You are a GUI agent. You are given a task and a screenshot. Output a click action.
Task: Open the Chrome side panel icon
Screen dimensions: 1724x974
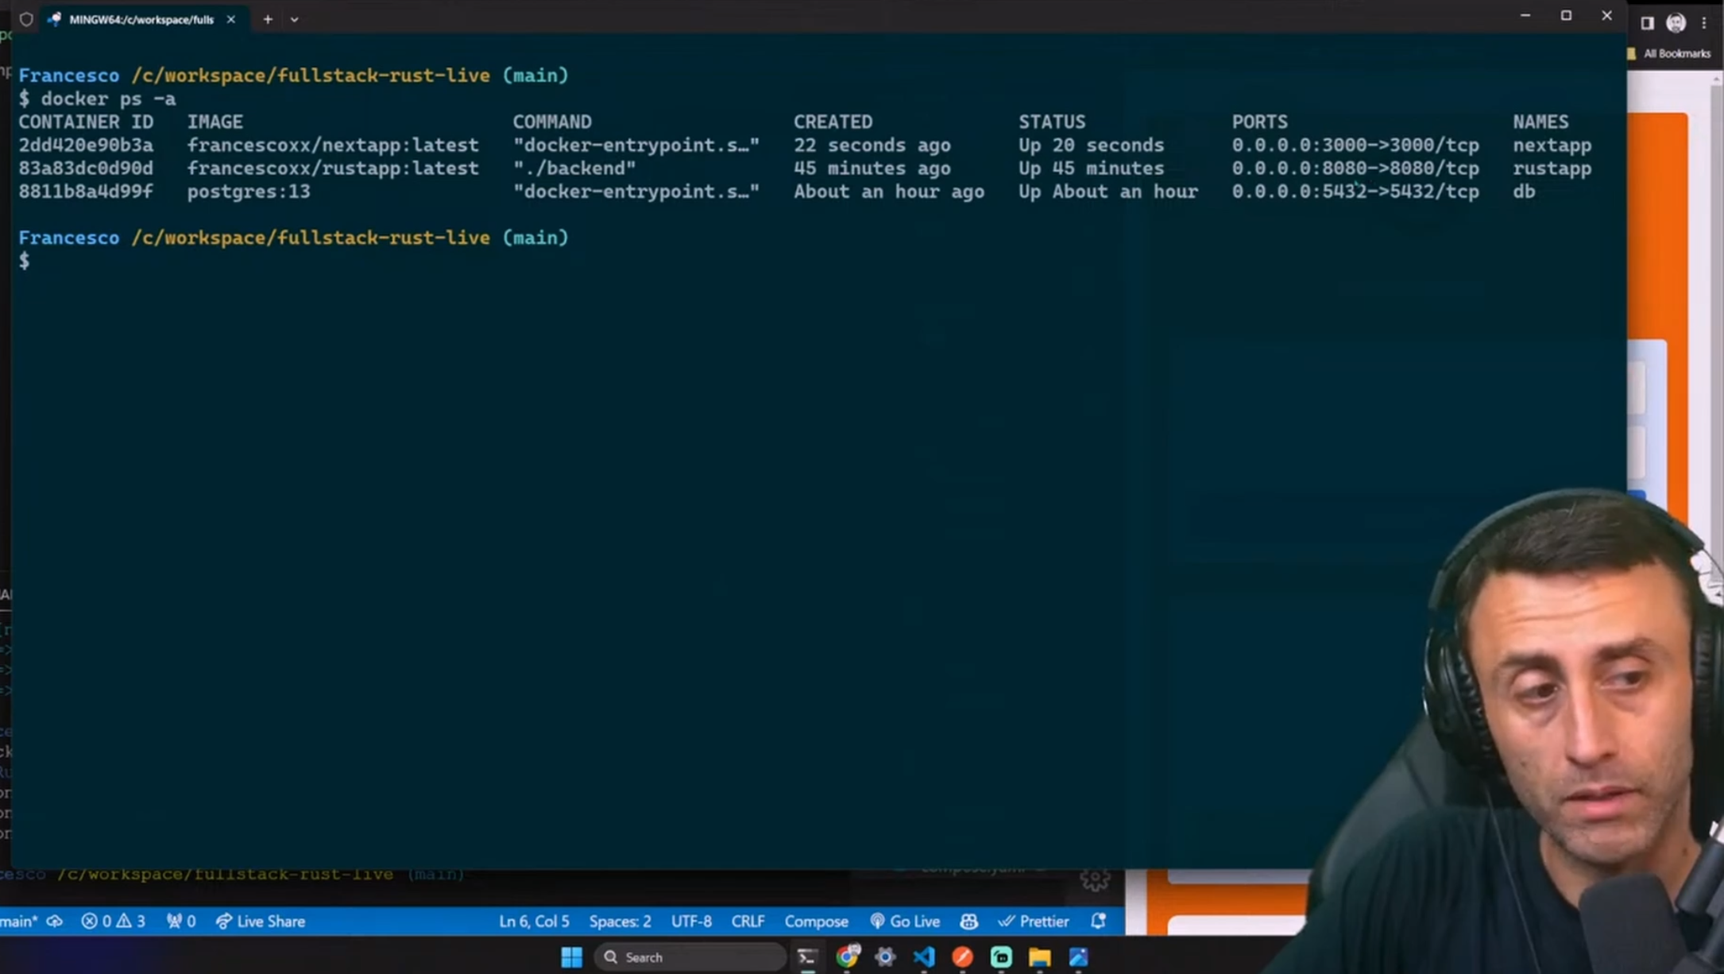tap(1646, 22)
